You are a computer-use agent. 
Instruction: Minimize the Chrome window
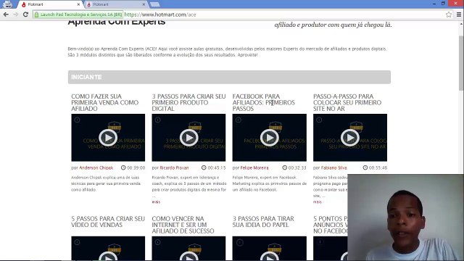click(434, 4)
